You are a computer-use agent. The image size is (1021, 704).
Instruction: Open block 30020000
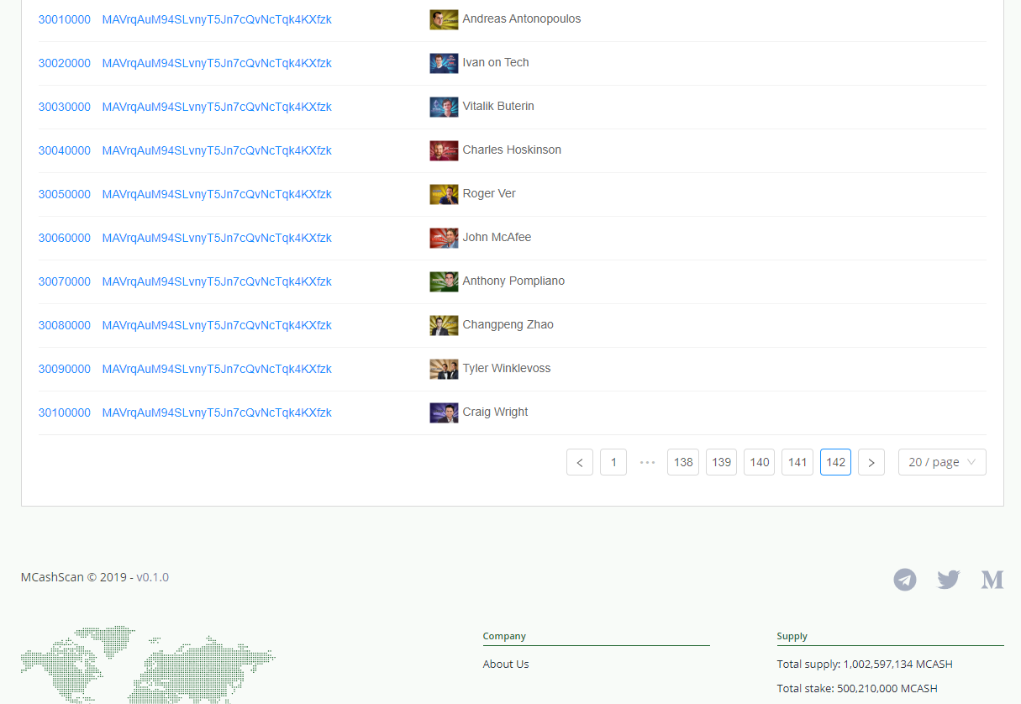(65, 63)
